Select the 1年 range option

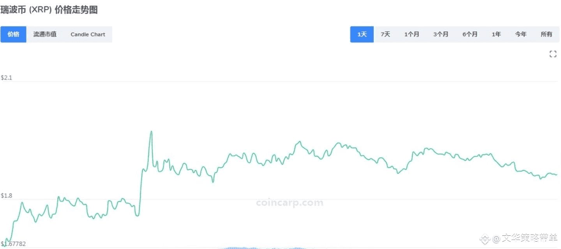pyautogui.click(x=496, y=34)
